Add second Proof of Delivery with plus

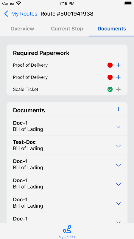118,77
